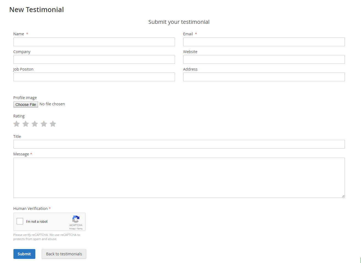This screenshot has width=361, height=263.
Task: Click the Title input field
Action: click(179, 144)
